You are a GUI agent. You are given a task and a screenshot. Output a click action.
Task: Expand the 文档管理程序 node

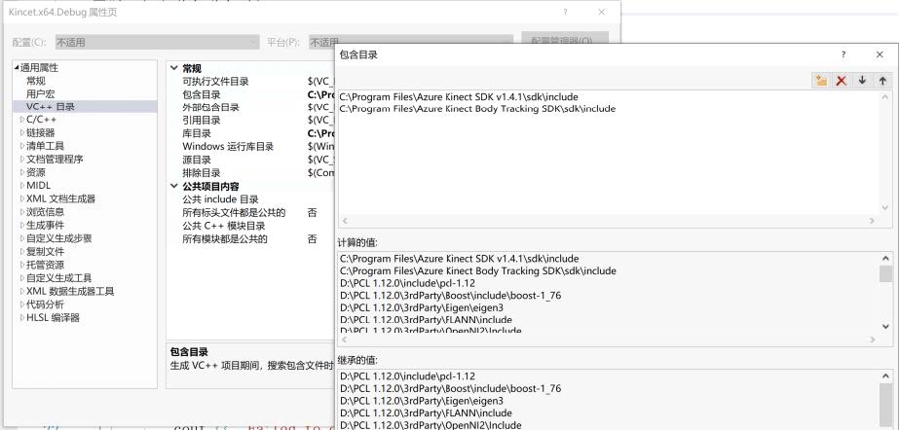pyautogui.click(x=22, y=160)
